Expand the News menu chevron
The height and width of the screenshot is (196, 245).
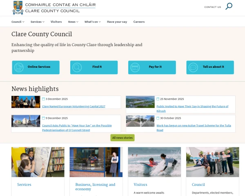click(77, 22)
